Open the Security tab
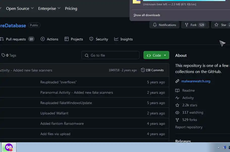Screen dimensions: 230x152 click(99, 39)
